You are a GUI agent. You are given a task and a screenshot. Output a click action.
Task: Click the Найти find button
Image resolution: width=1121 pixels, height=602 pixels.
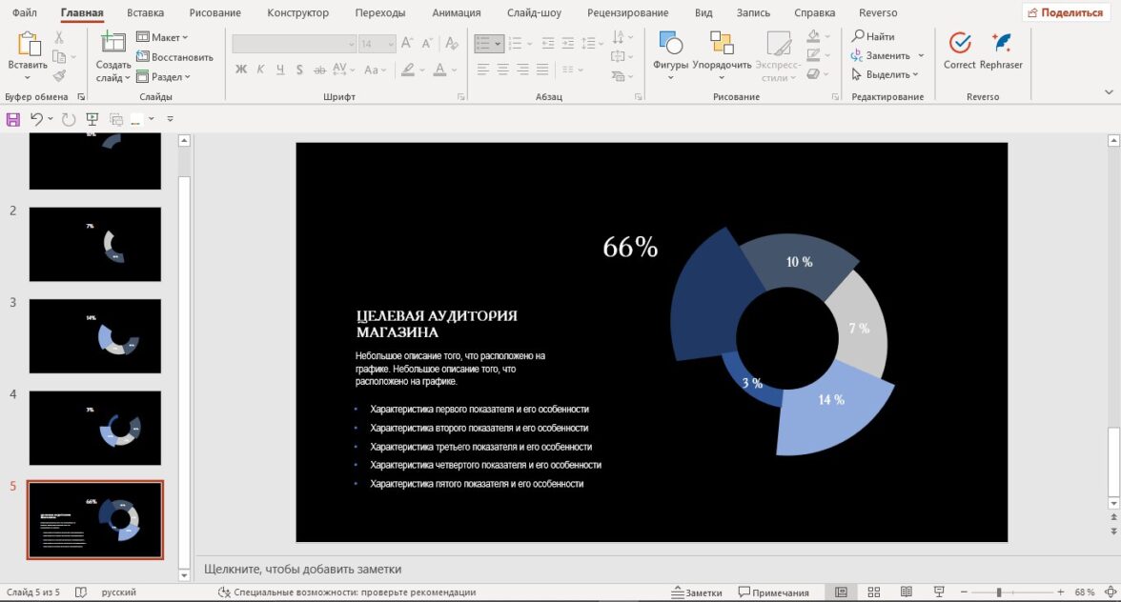tap(873, 36)
